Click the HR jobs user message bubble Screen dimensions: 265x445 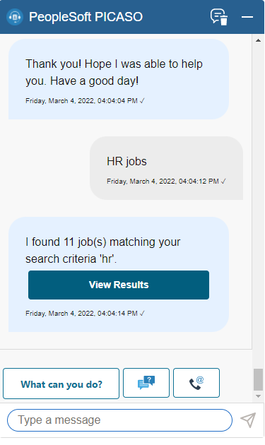click(167, 168)
